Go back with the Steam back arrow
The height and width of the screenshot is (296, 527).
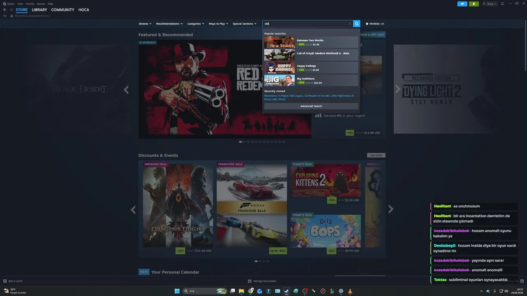click(5, 10)
